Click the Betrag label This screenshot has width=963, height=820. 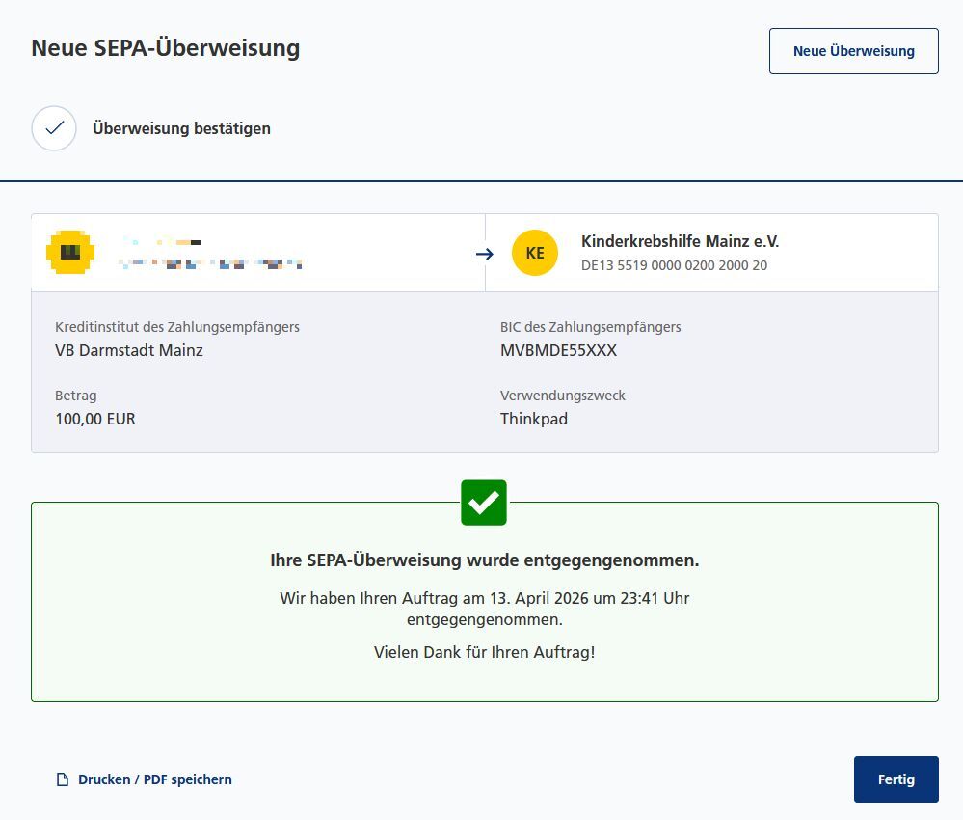click(x=75, y=396)
